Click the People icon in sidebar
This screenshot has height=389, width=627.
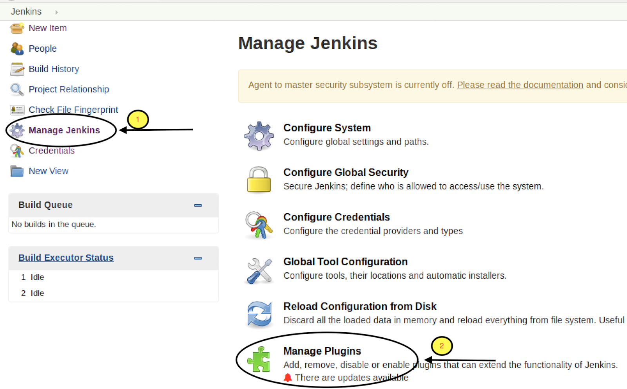coord(17,49)
